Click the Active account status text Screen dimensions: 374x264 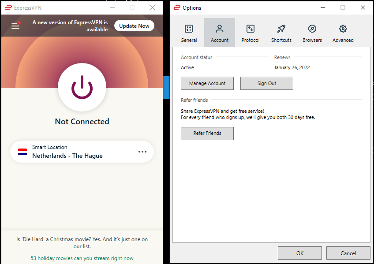point(187,67)
